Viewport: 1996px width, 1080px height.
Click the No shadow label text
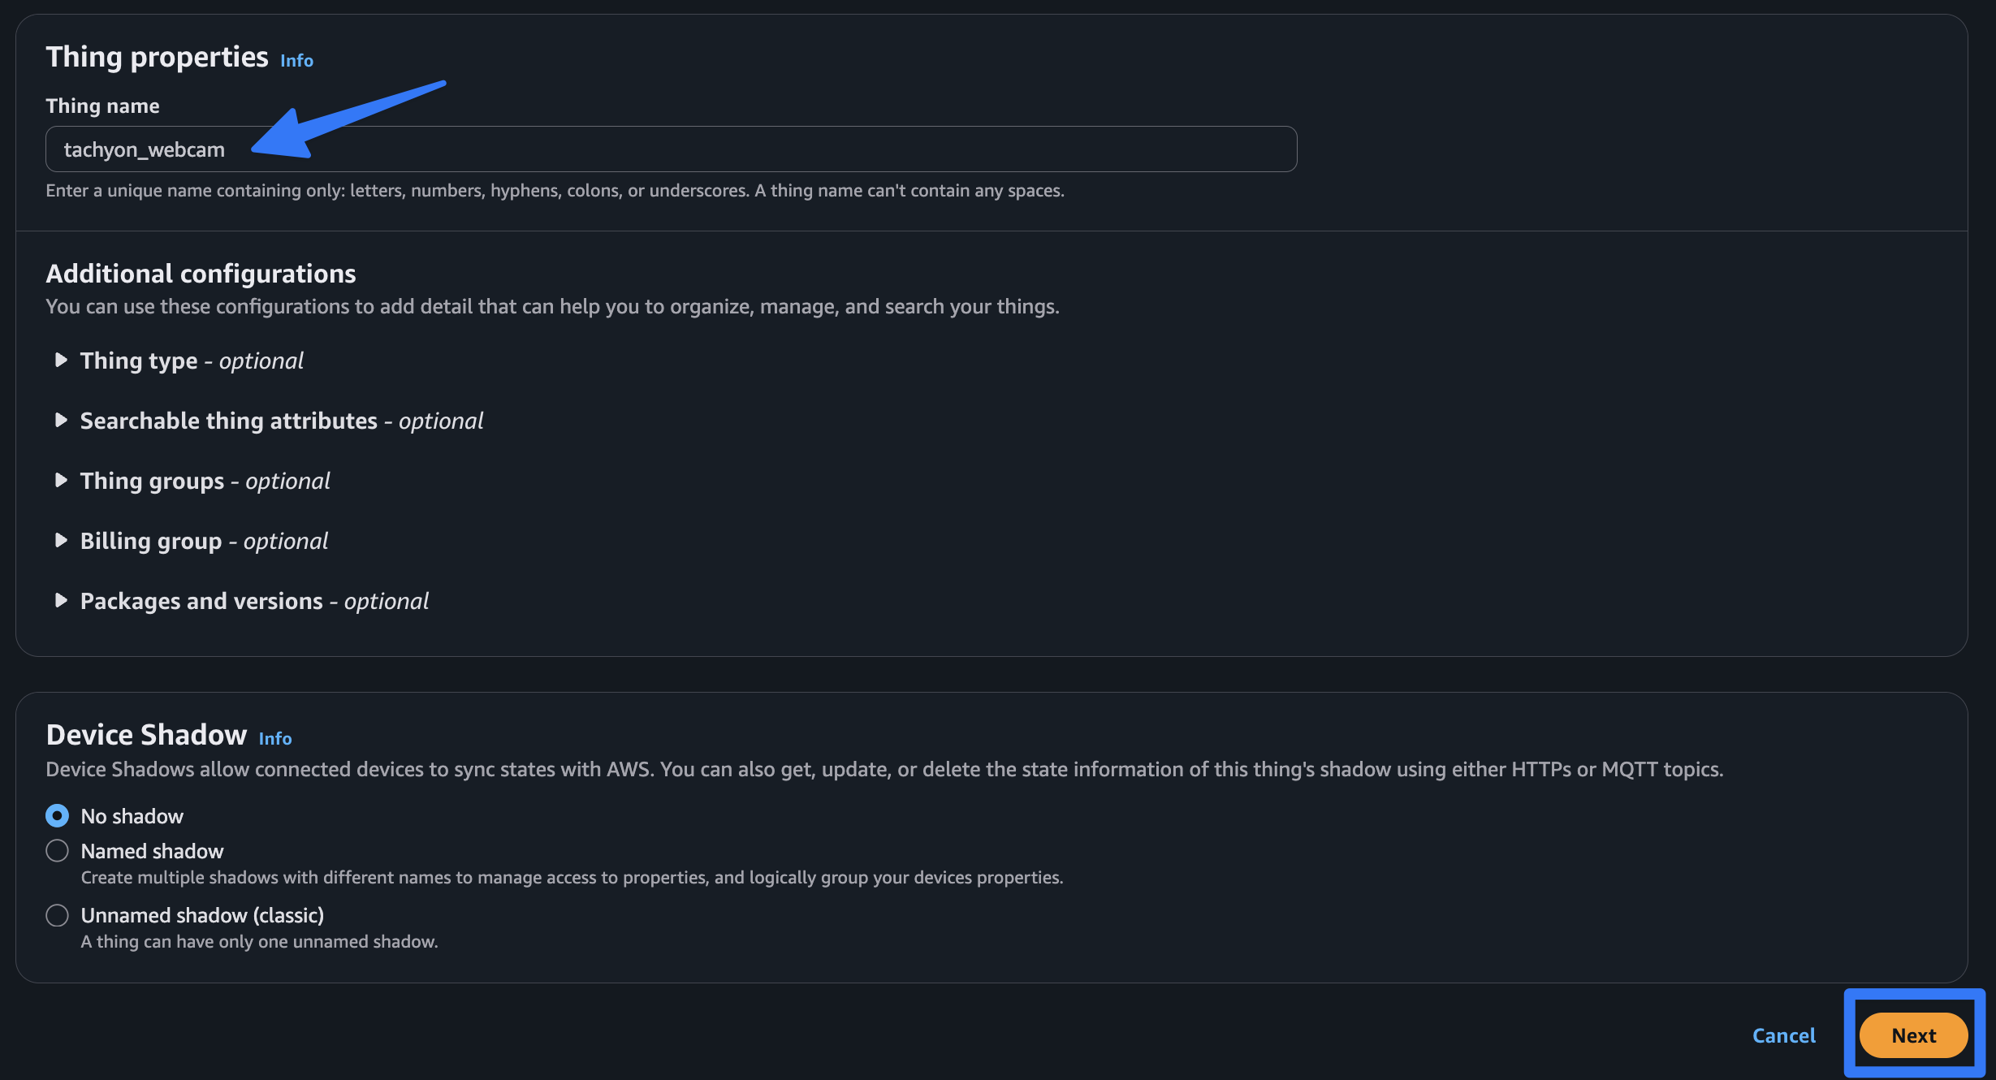tap(132, 816)
